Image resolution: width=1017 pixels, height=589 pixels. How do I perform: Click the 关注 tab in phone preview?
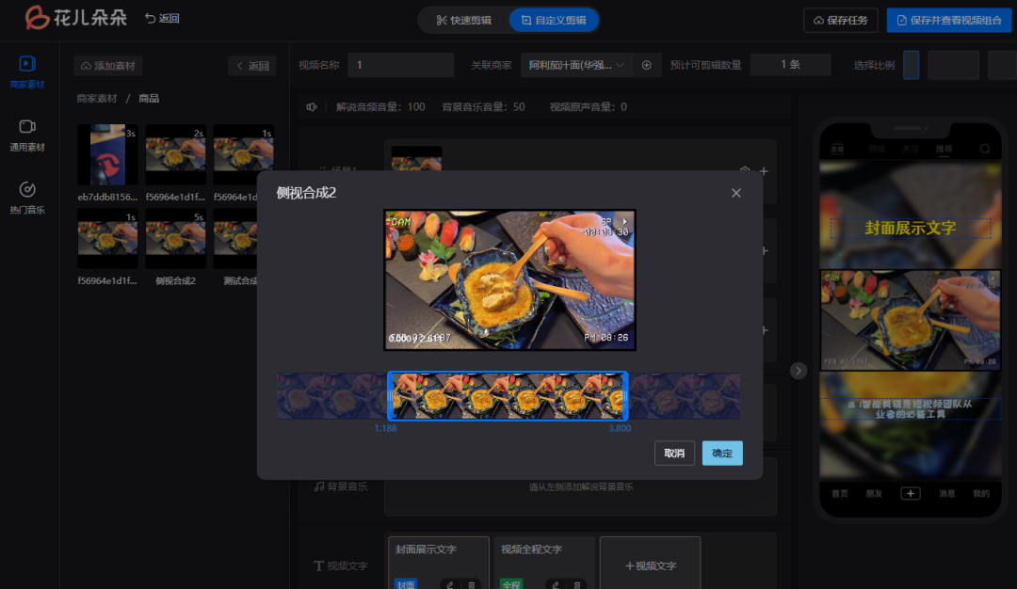[x=910, y=149]
